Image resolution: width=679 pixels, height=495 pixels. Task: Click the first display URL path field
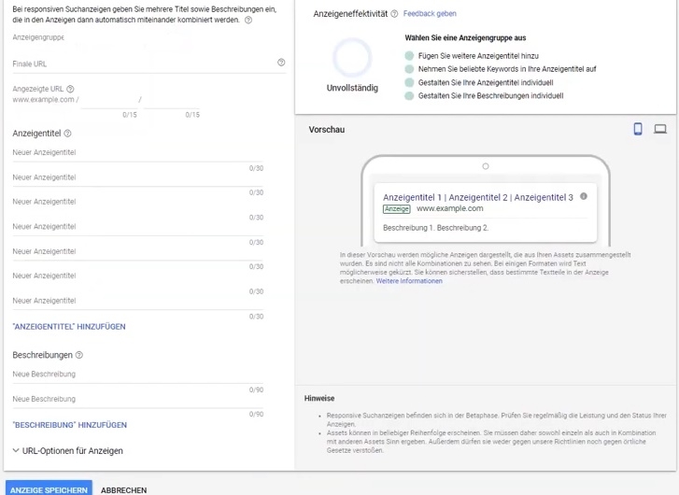click(107, 99)
